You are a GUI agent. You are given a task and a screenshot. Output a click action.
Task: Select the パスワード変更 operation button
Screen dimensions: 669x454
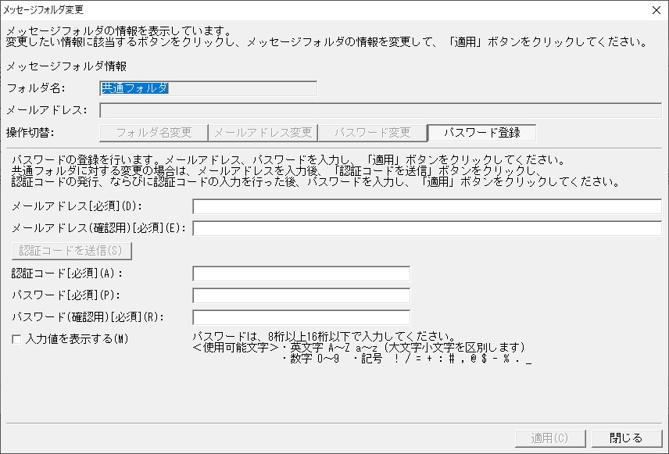point(372,133)
